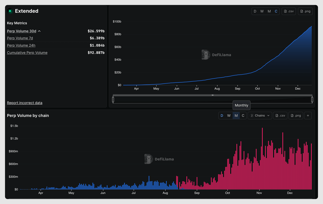This screenshot has height=204, width=323.
Task: Download the cumulative chart as CSV
Action: click(x=289, y=11)
